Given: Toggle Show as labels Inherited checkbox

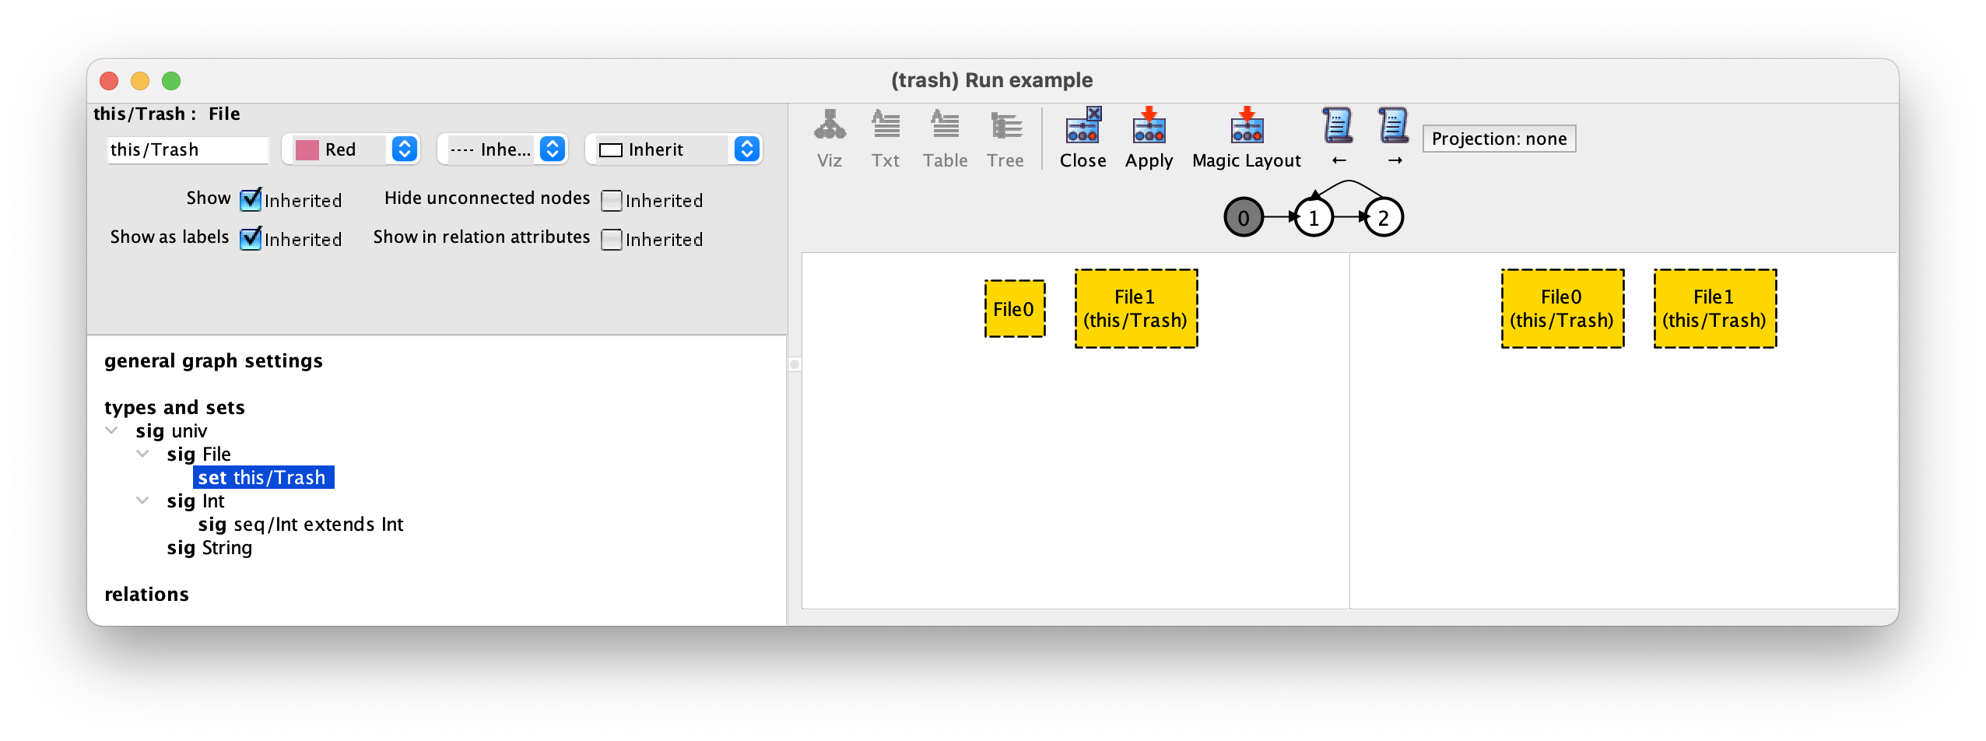Looking at the screenshot, I should (x=251, y=239).
